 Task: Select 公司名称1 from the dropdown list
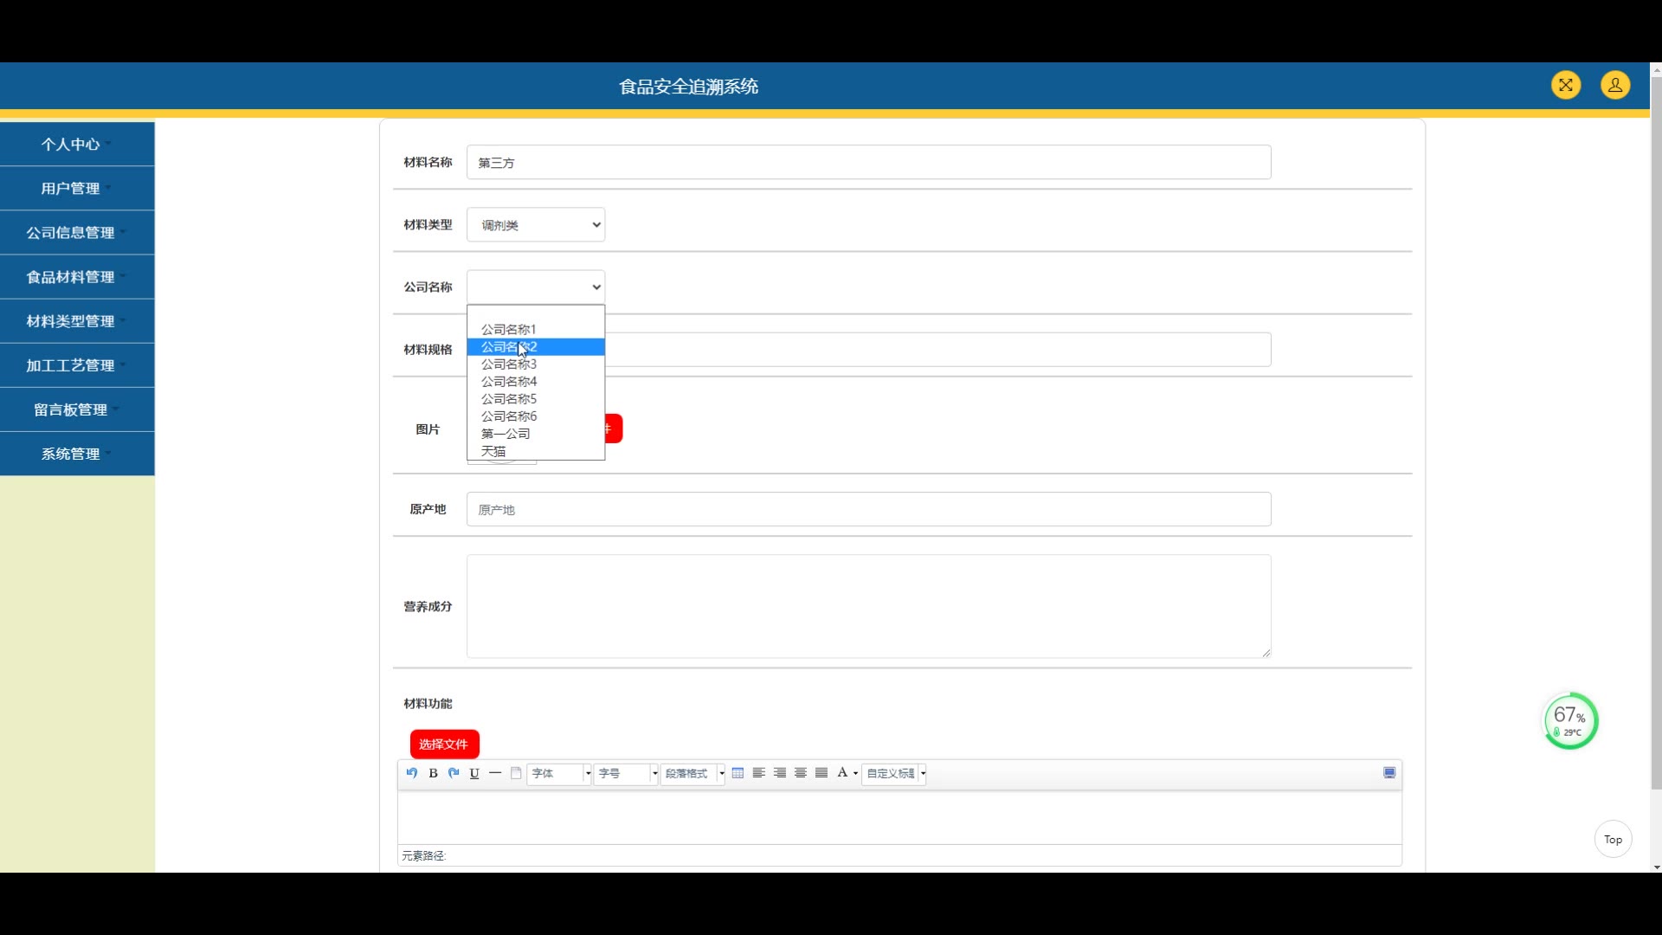(536, 330)
